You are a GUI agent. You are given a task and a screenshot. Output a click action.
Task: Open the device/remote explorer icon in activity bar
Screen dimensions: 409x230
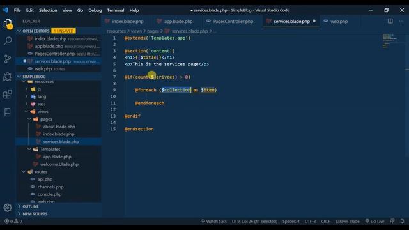coord(8,112)
